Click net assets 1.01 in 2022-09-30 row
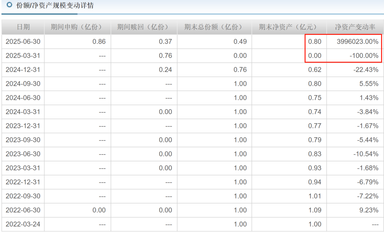Viewport: 384px width, 233px height. coord(315,196)
